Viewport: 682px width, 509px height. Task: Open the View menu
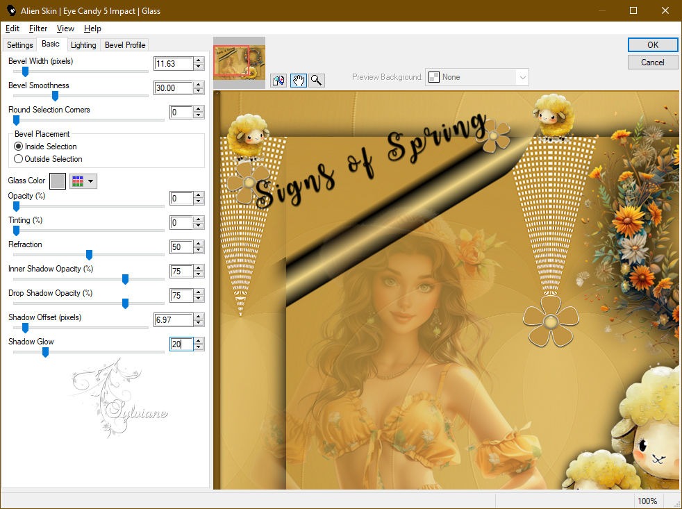65,28
